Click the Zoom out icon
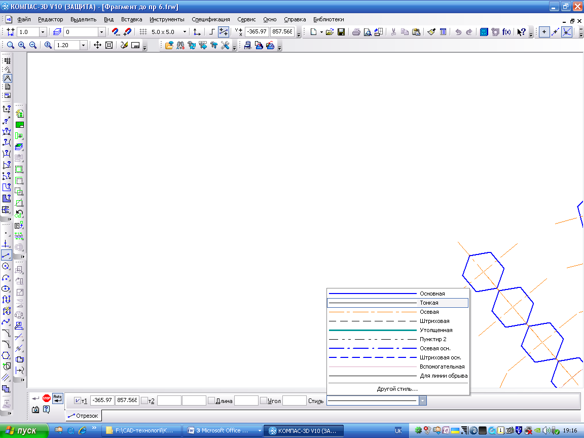584x438 pixels. pos(33,45)
